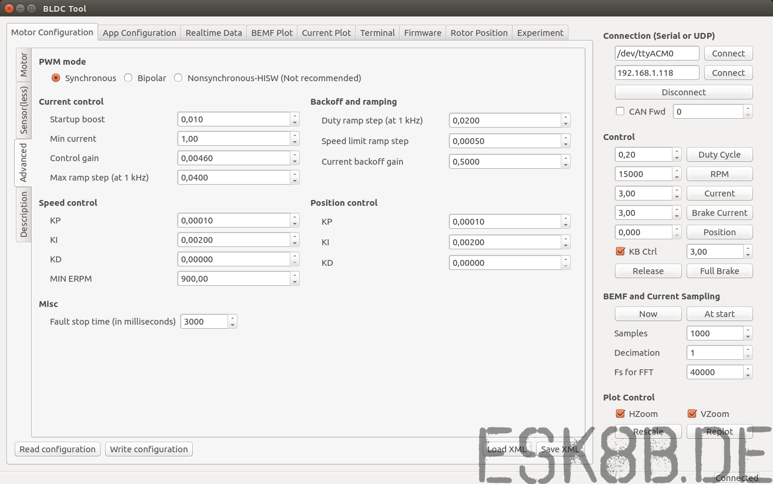Increase the Samples count with up arrow
Image resolution: width=773 pixels, height=484 pixels.
(748, 330)
